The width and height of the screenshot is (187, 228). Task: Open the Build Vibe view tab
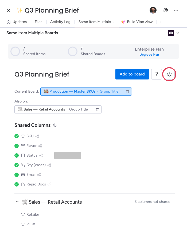tap(137, 22)
